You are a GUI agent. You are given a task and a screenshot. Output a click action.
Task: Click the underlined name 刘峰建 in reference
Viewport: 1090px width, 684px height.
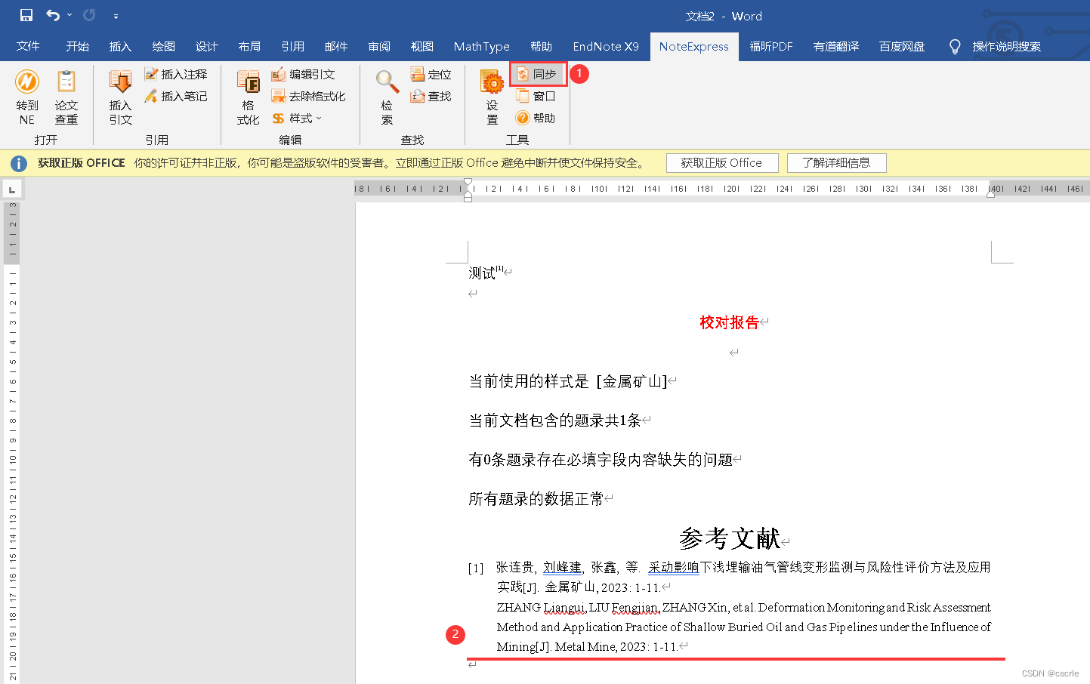[563, 567]
